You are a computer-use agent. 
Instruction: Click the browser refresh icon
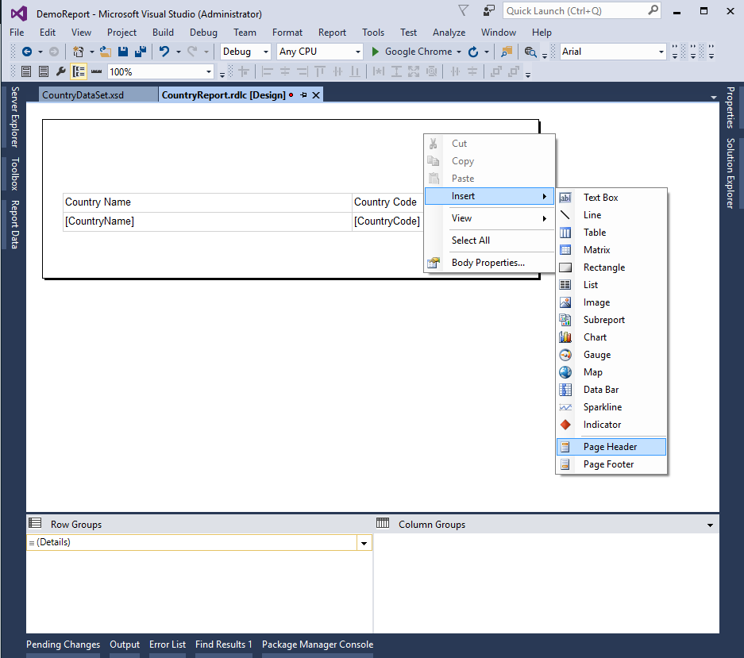pyautogui.click(x=473, y=51)
